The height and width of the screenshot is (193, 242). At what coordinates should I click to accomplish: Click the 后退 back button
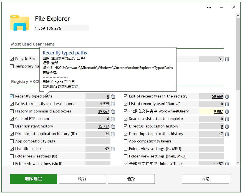(x=205, y=179)
